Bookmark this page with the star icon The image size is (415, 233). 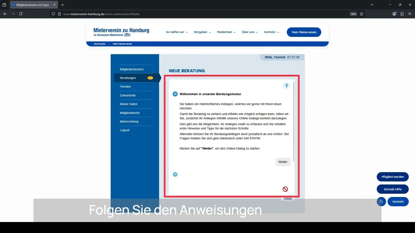[x=362, y=14]
